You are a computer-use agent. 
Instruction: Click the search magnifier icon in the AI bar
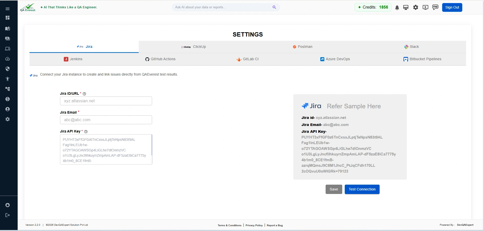(274, 7)
